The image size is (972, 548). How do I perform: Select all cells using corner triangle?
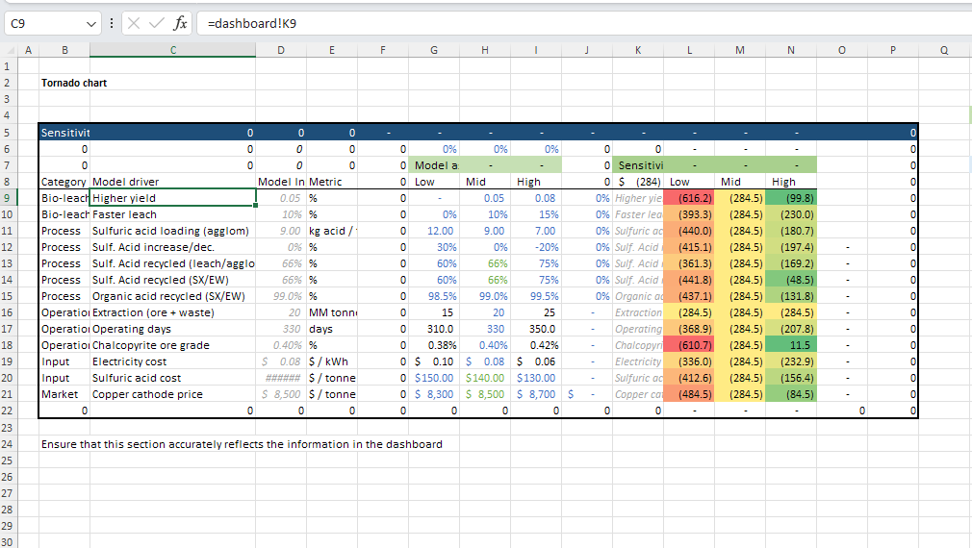[x=10, y=50]
